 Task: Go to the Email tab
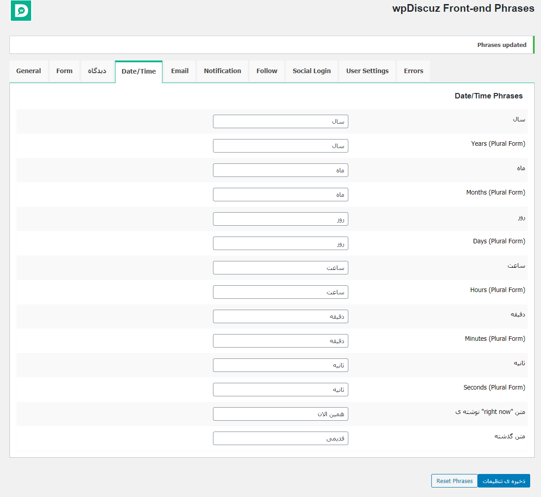pos(180,71)
